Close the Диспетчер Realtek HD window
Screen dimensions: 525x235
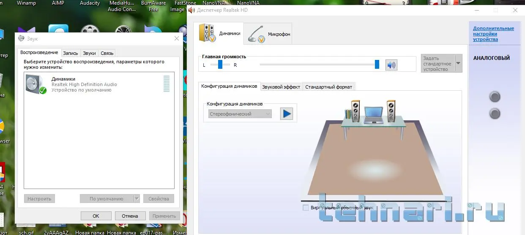point(516,10)
